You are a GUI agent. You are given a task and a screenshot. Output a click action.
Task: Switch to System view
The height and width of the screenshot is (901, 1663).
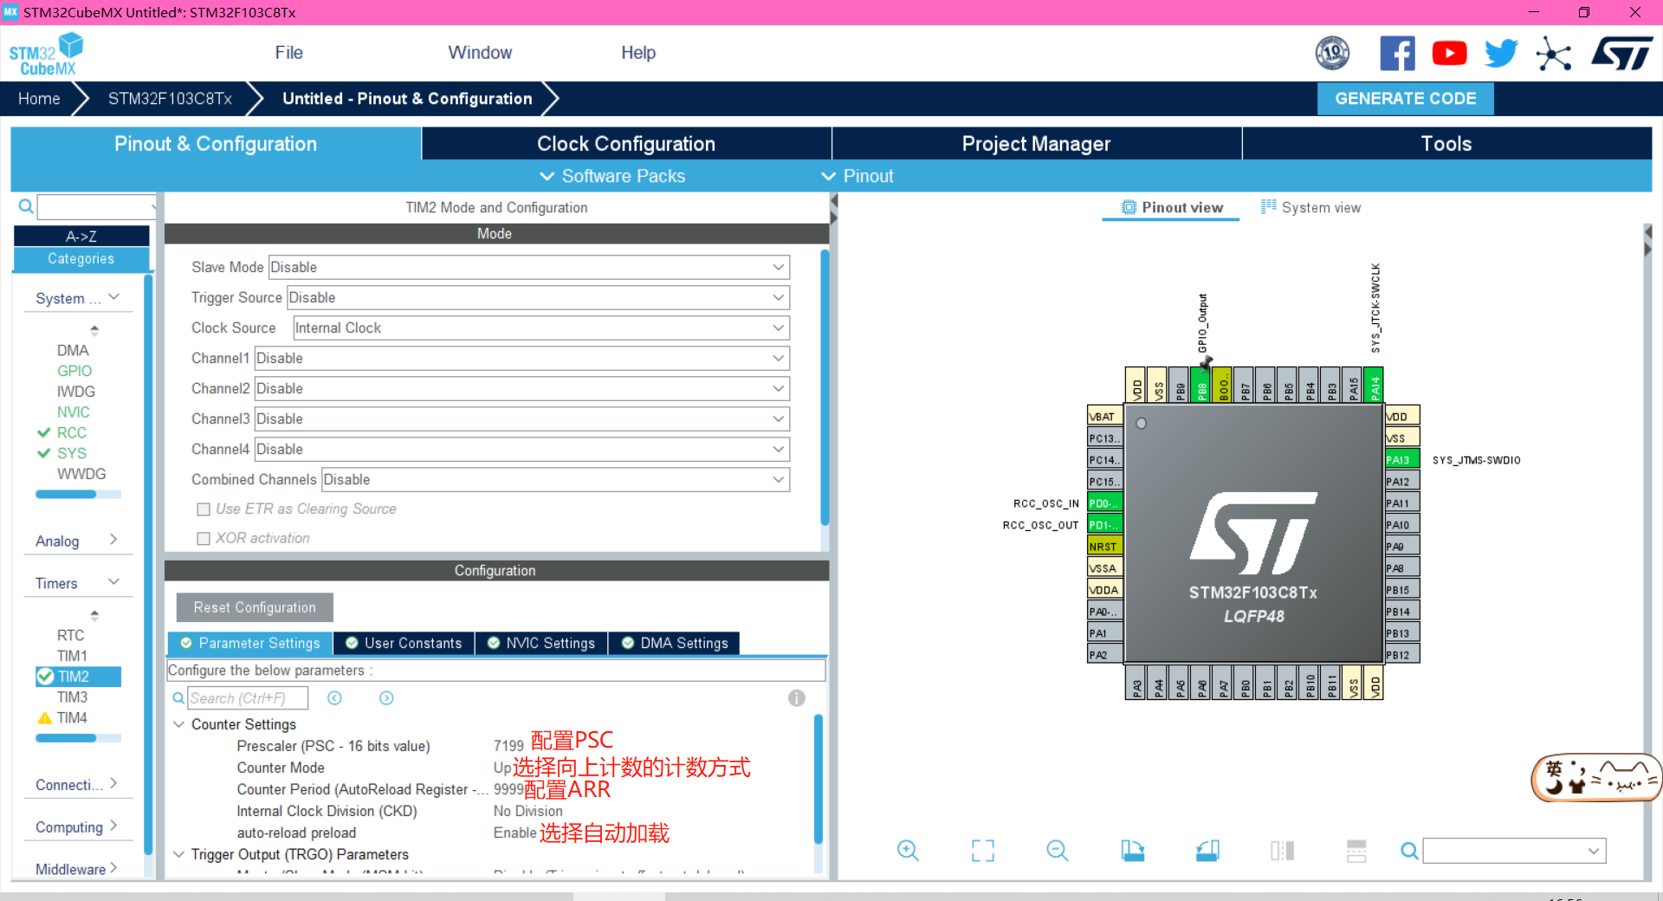[1310, 208]
